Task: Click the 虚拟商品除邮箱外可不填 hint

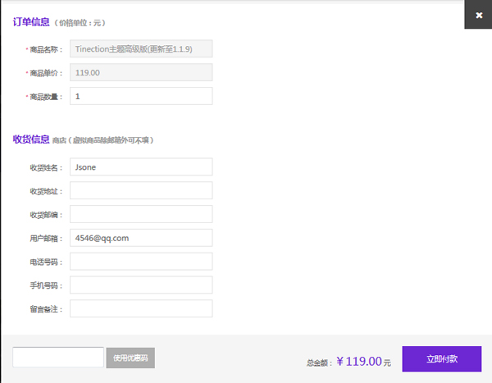Action: 111,140
